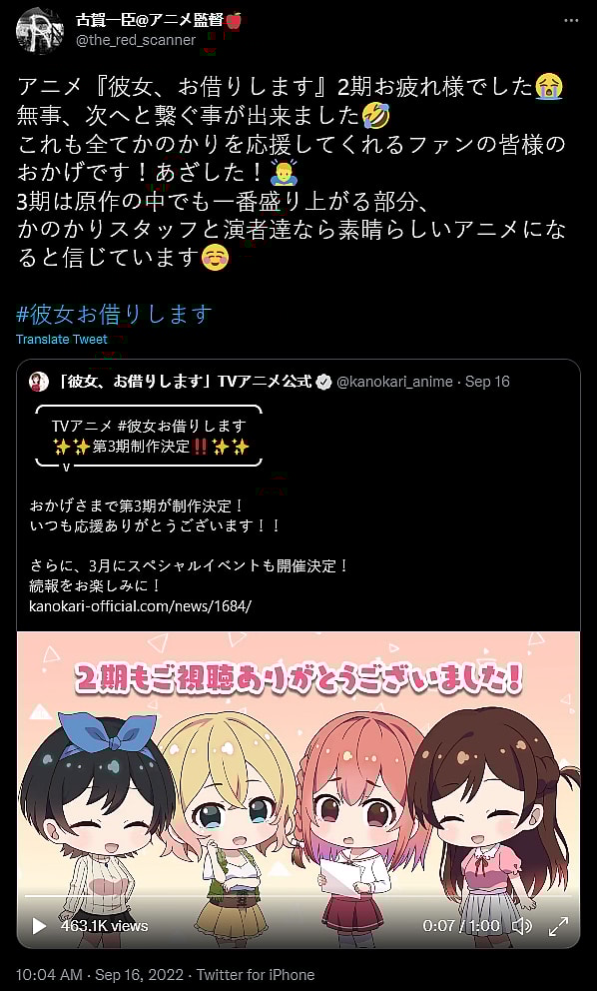
Task: Open the three-dot more options menu
Action: coord(570,21)
